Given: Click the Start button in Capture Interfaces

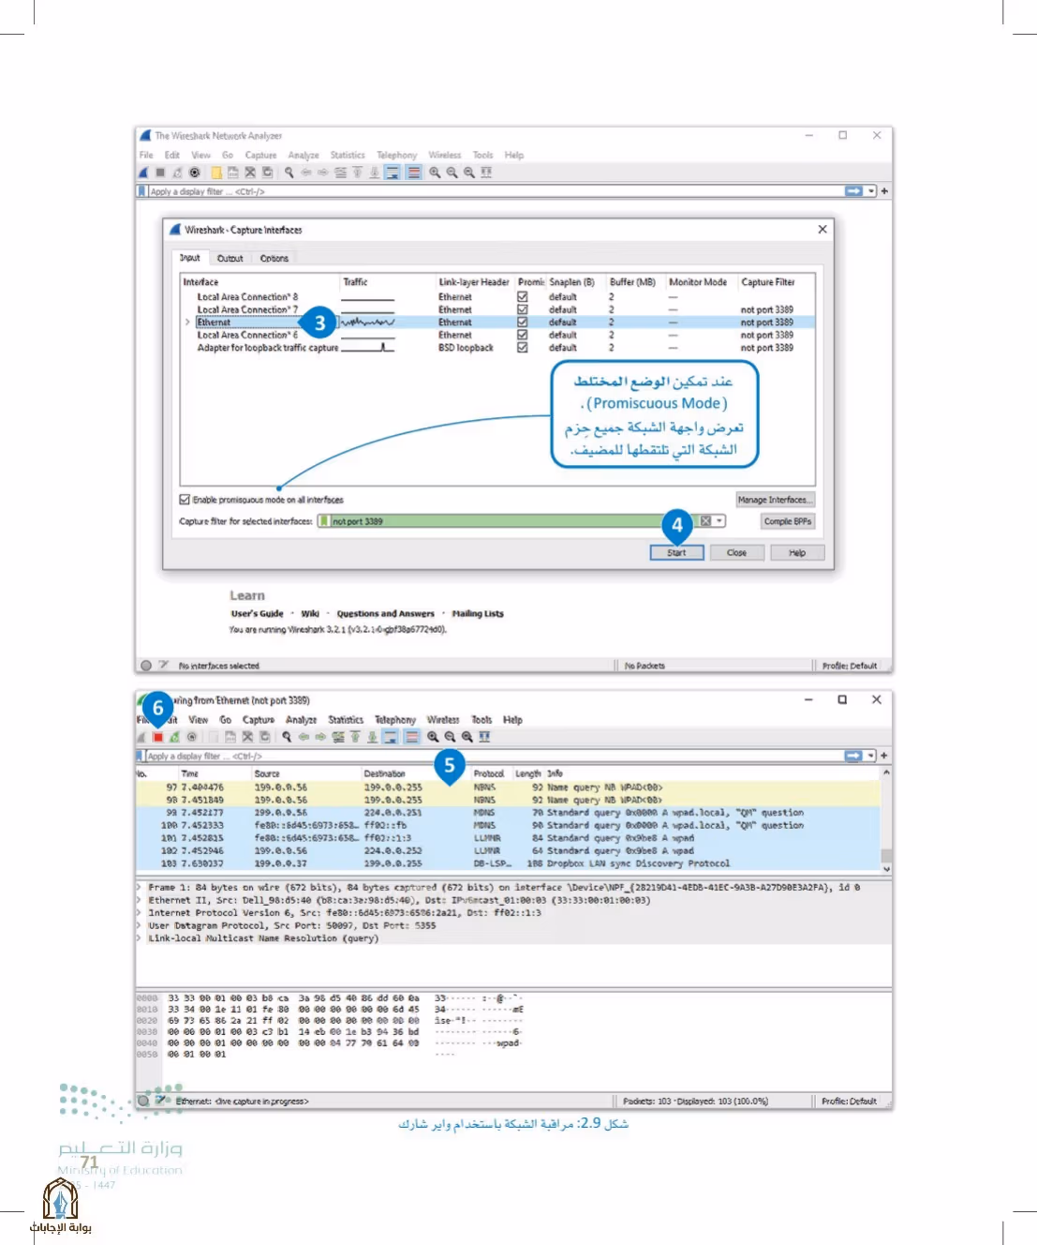Looking at the screenshot, I should pos(676,553).
